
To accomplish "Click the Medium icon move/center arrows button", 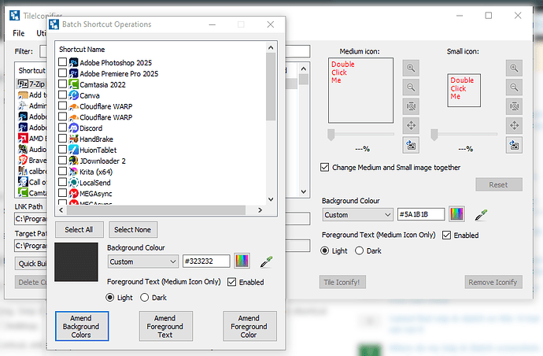I will click(x=411, y=125).
